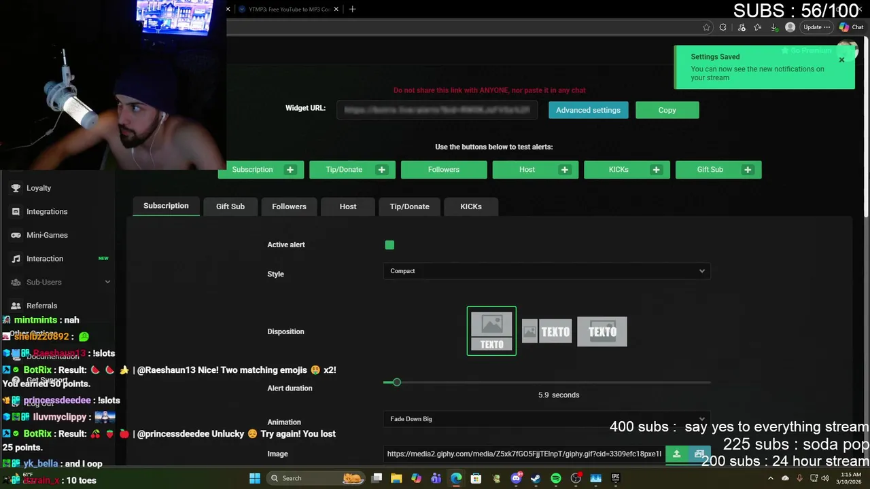Close the Settings Saved notification
Screen dimensions: 870x489
pos(841,60)
